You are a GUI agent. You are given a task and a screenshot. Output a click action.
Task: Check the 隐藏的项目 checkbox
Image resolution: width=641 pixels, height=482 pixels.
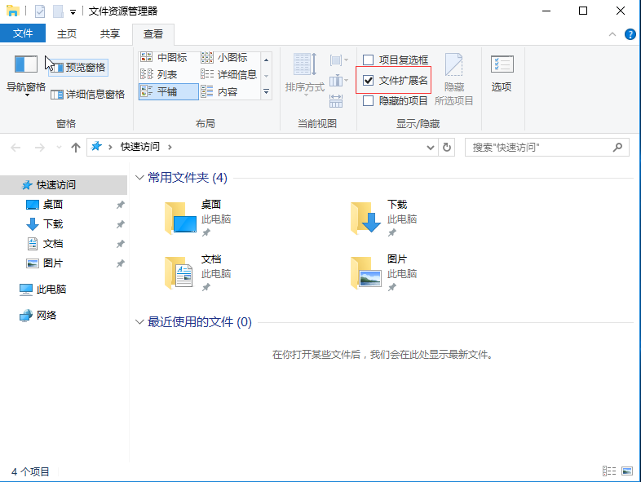[369, 100]
